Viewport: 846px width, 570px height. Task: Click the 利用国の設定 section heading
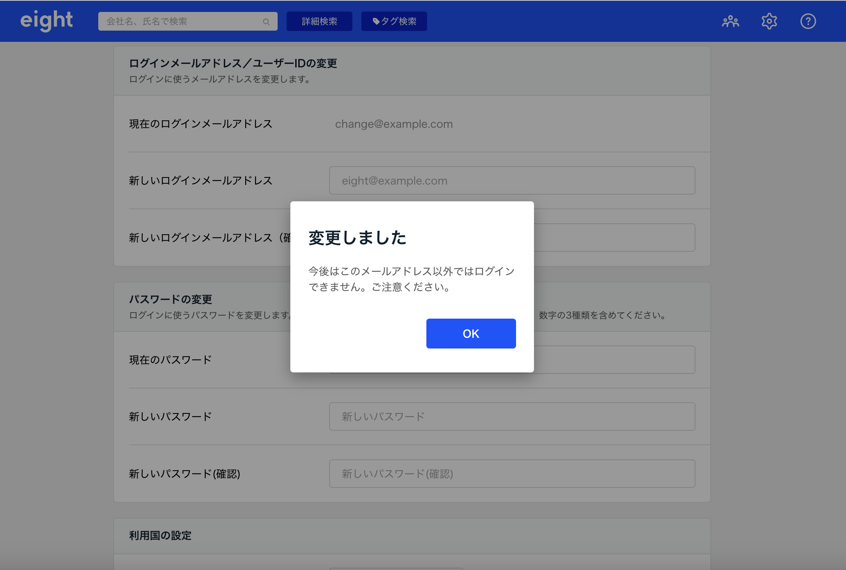[160, 536]
